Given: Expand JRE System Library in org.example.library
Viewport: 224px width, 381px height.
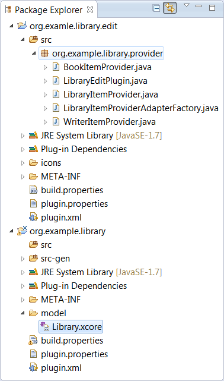Looking at the screenshot, I should [23, 272].
